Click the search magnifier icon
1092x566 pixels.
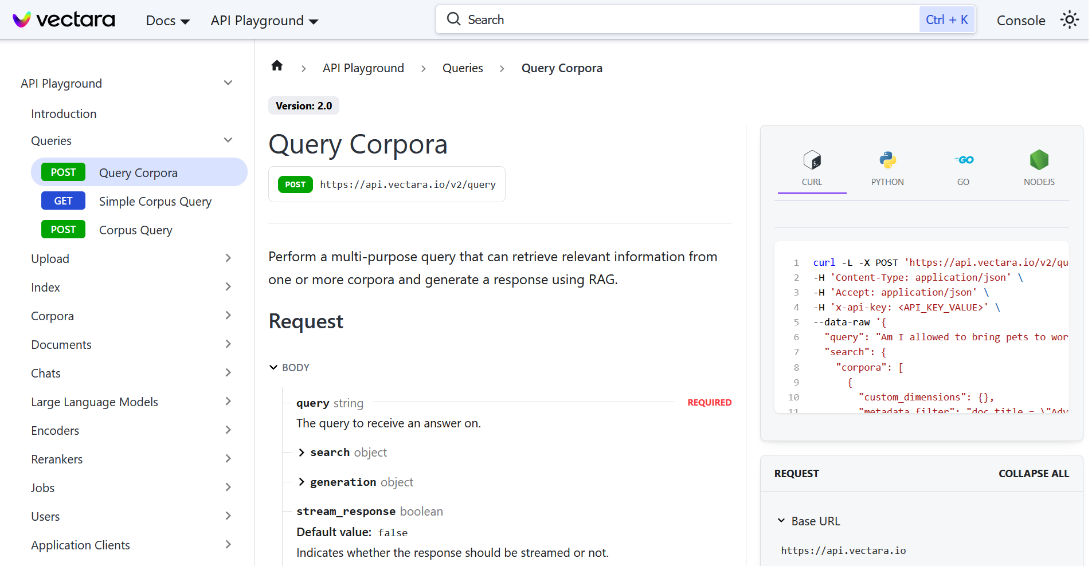point(453,19)
